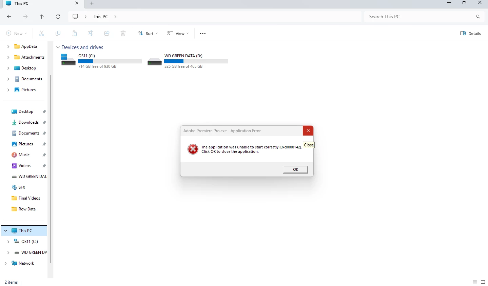
Task: Click the pin icon next to Downloads
Action: pos(44,122)
